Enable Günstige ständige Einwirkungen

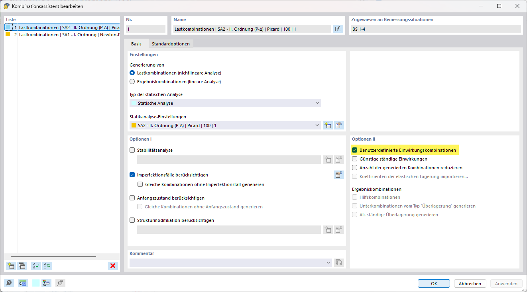pos(354,159)
